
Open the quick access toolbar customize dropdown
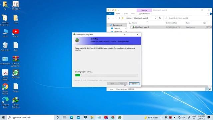coord(118,10)
